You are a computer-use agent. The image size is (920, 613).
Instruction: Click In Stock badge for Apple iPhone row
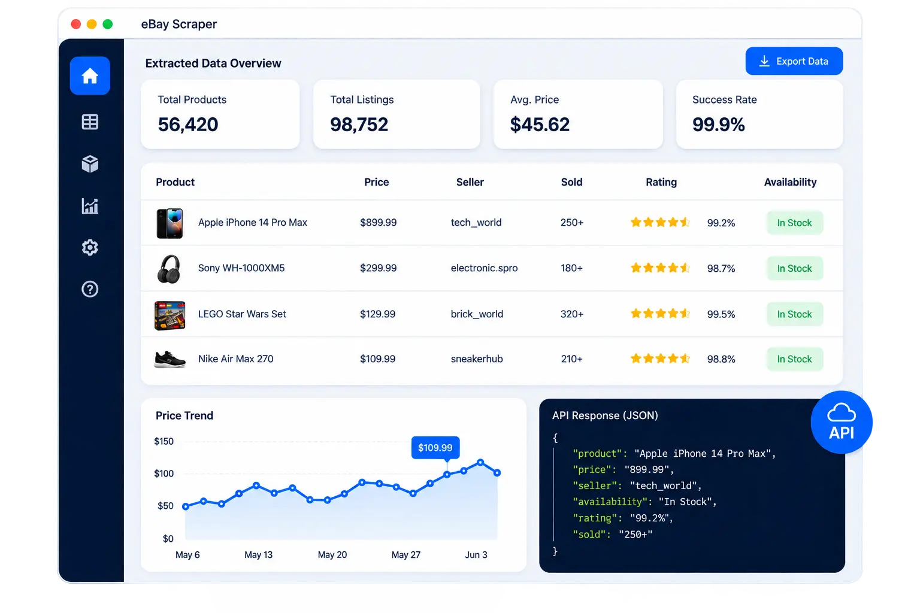(795, 223)
